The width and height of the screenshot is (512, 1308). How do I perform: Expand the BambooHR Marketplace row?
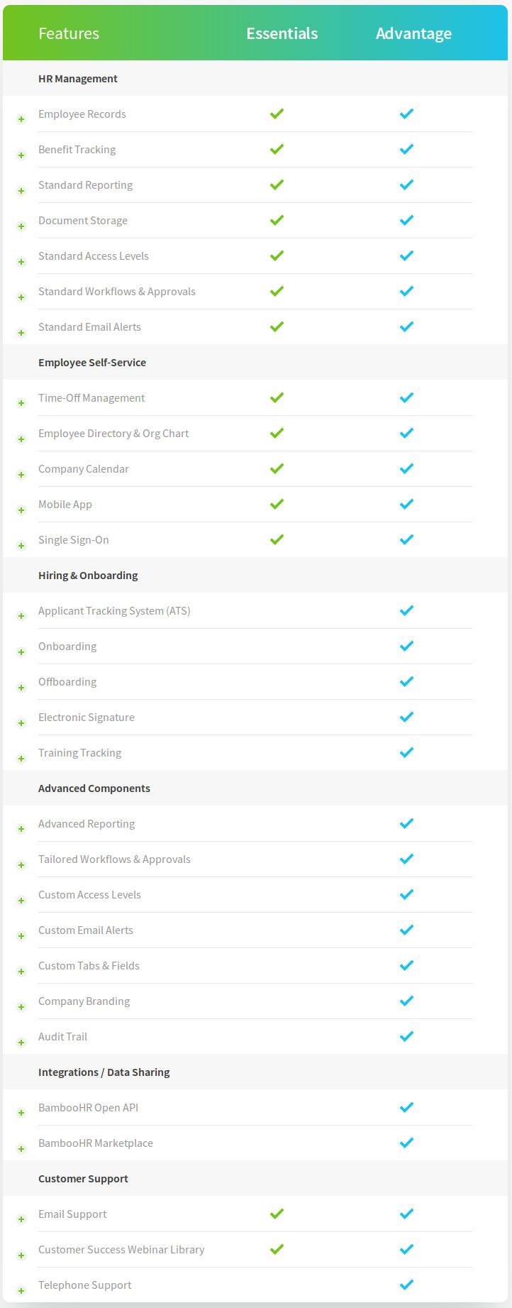point(21,1148)
